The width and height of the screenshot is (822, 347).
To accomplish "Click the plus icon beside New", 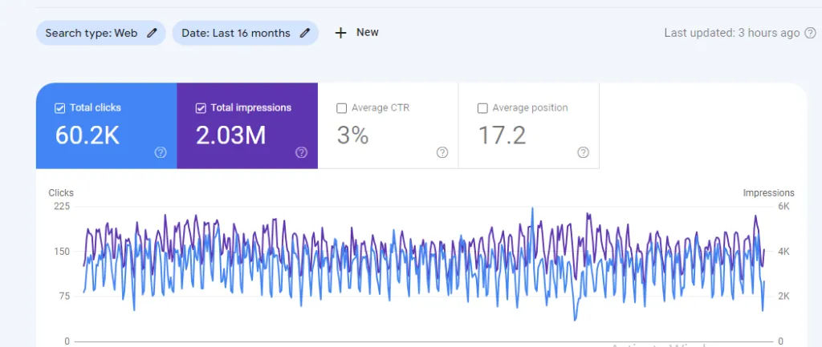I will [340, 33].
